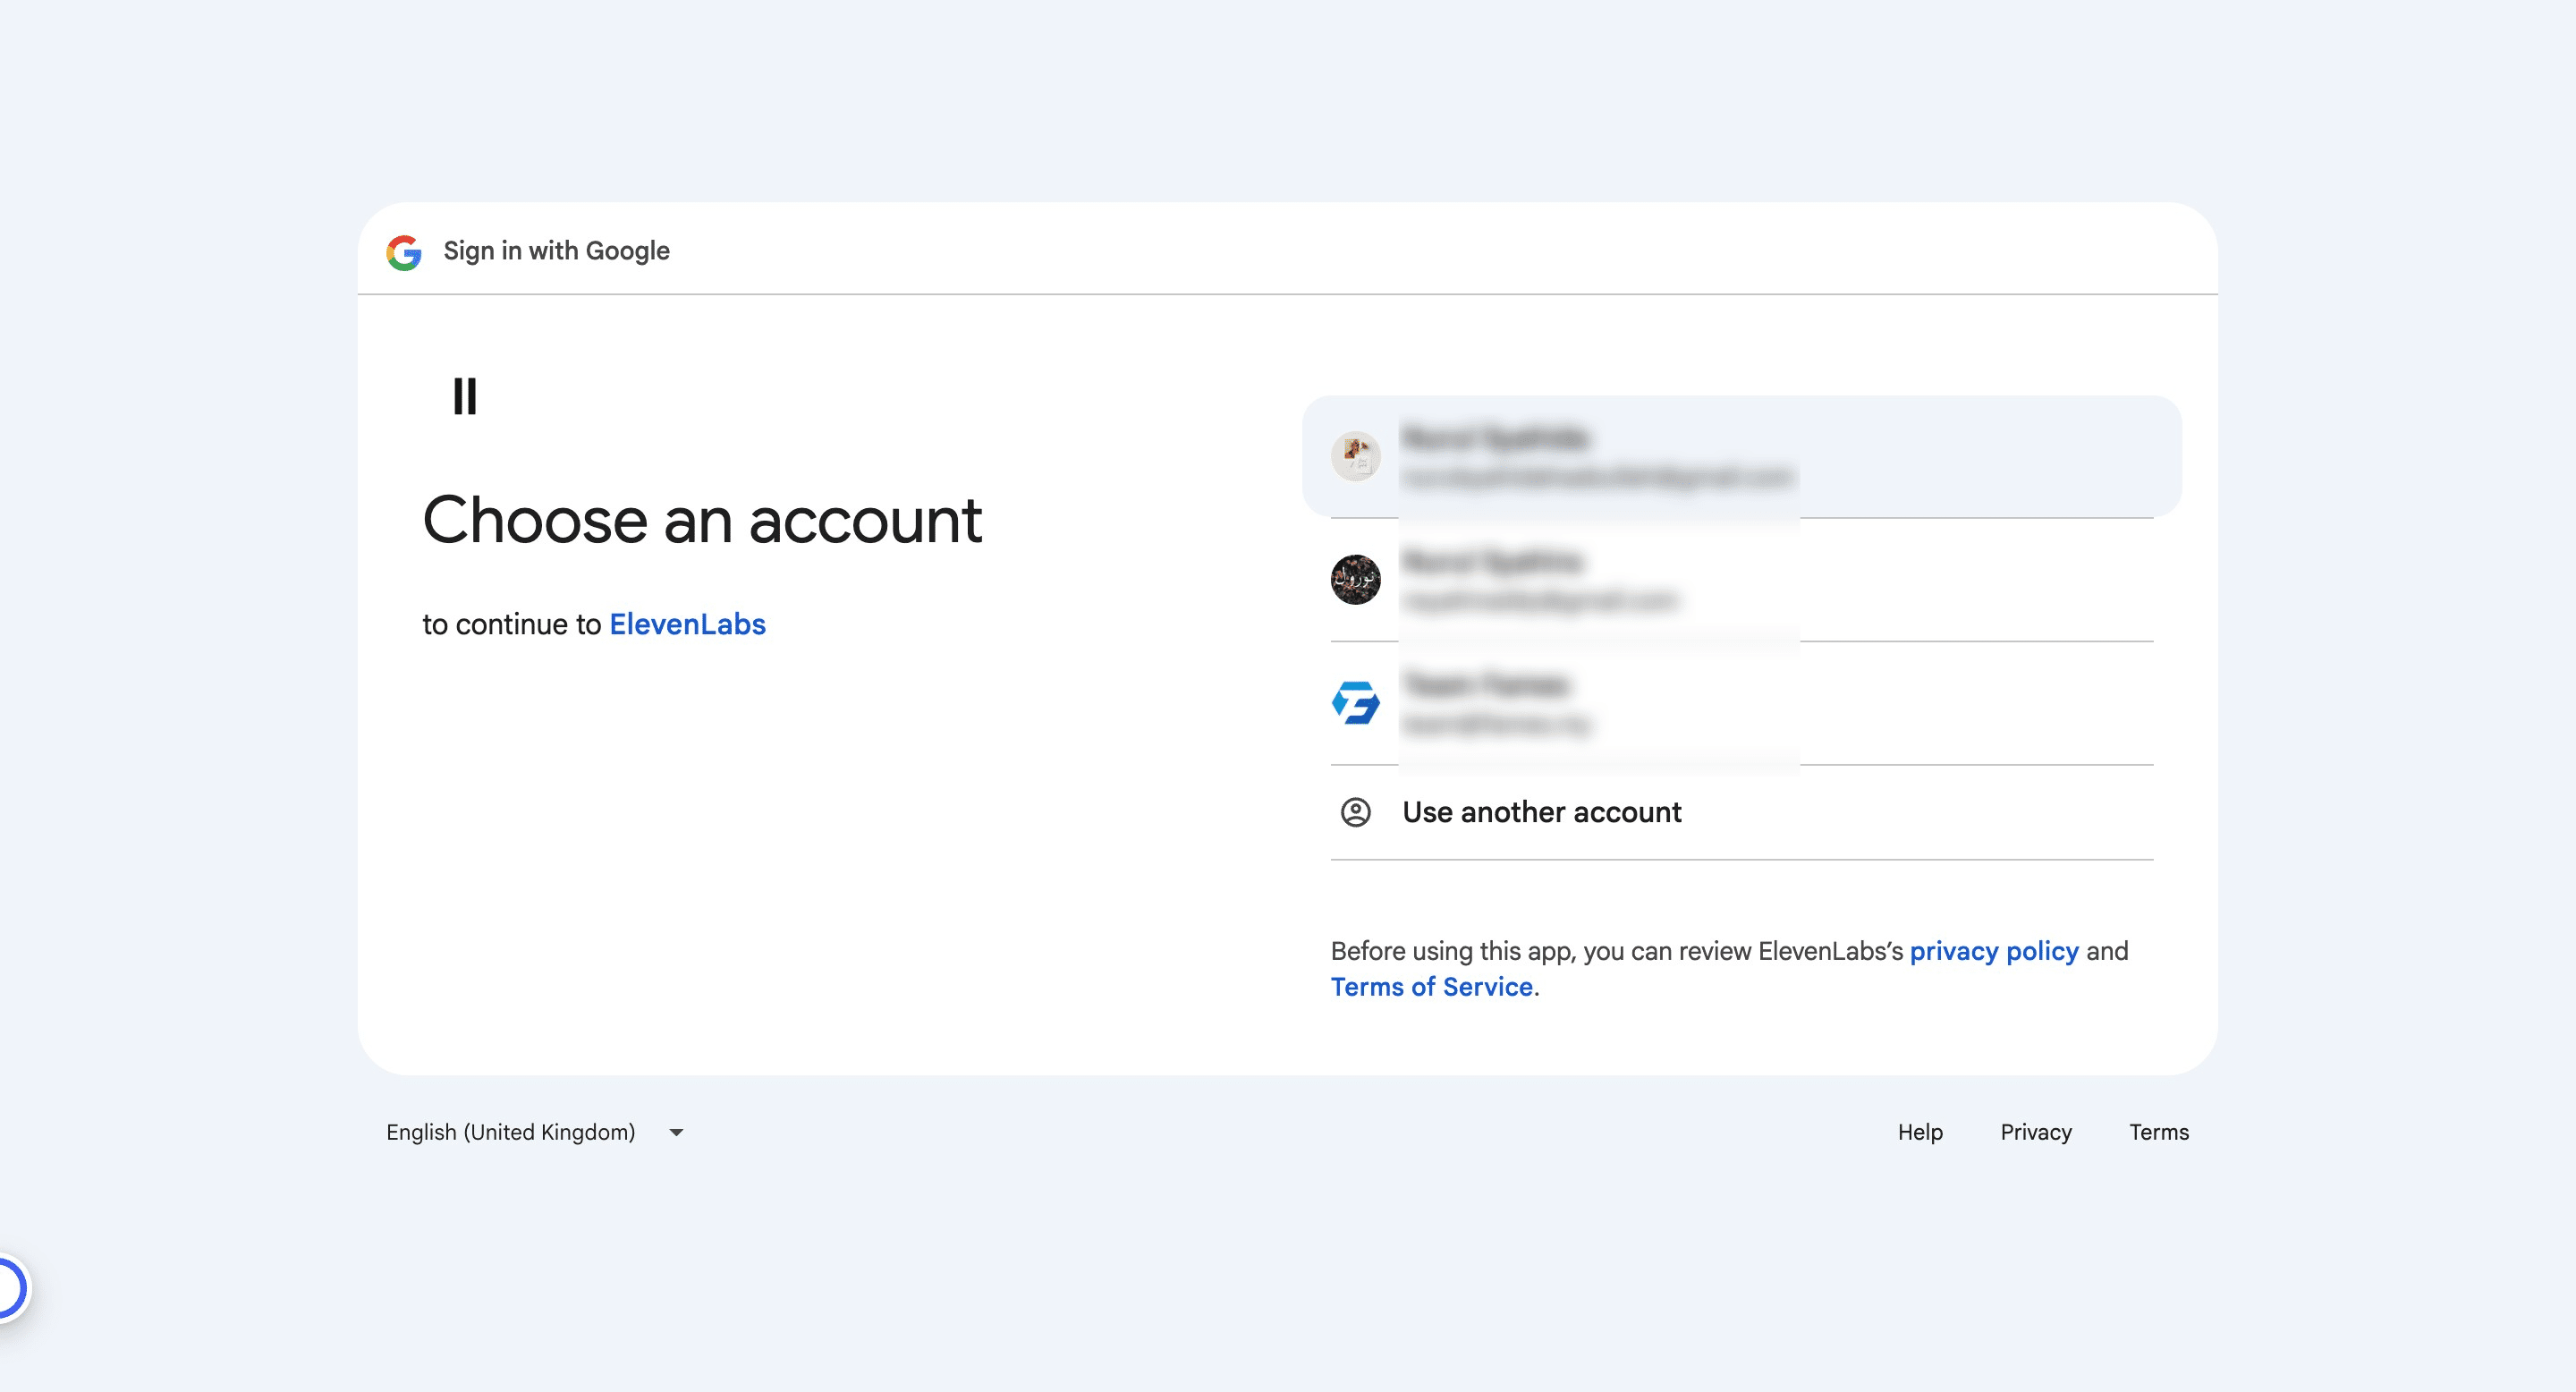The width and height of the screenshot is (2576, 1392).
Task: Click the first account's avatar picture
Action: (x=1355, y=457)
